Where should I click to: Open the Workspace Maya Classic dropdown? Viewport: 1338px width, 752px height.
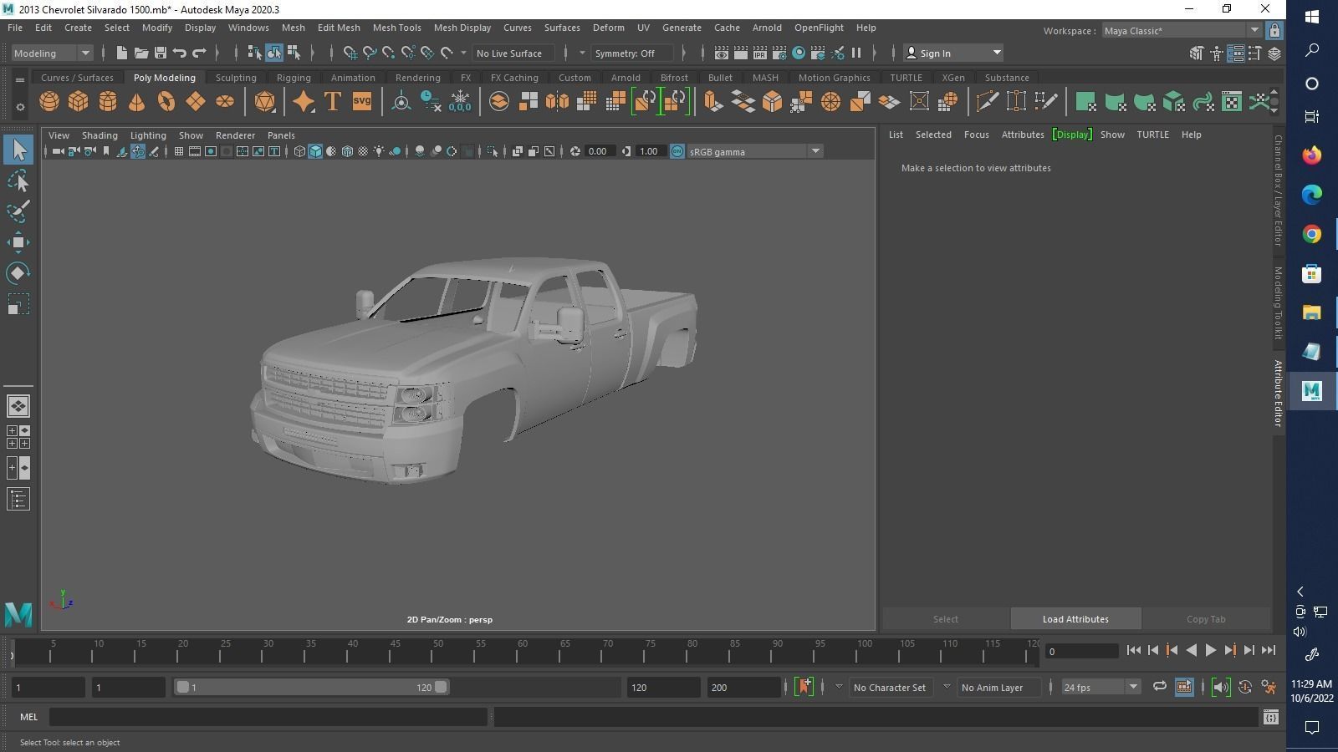1182,30
